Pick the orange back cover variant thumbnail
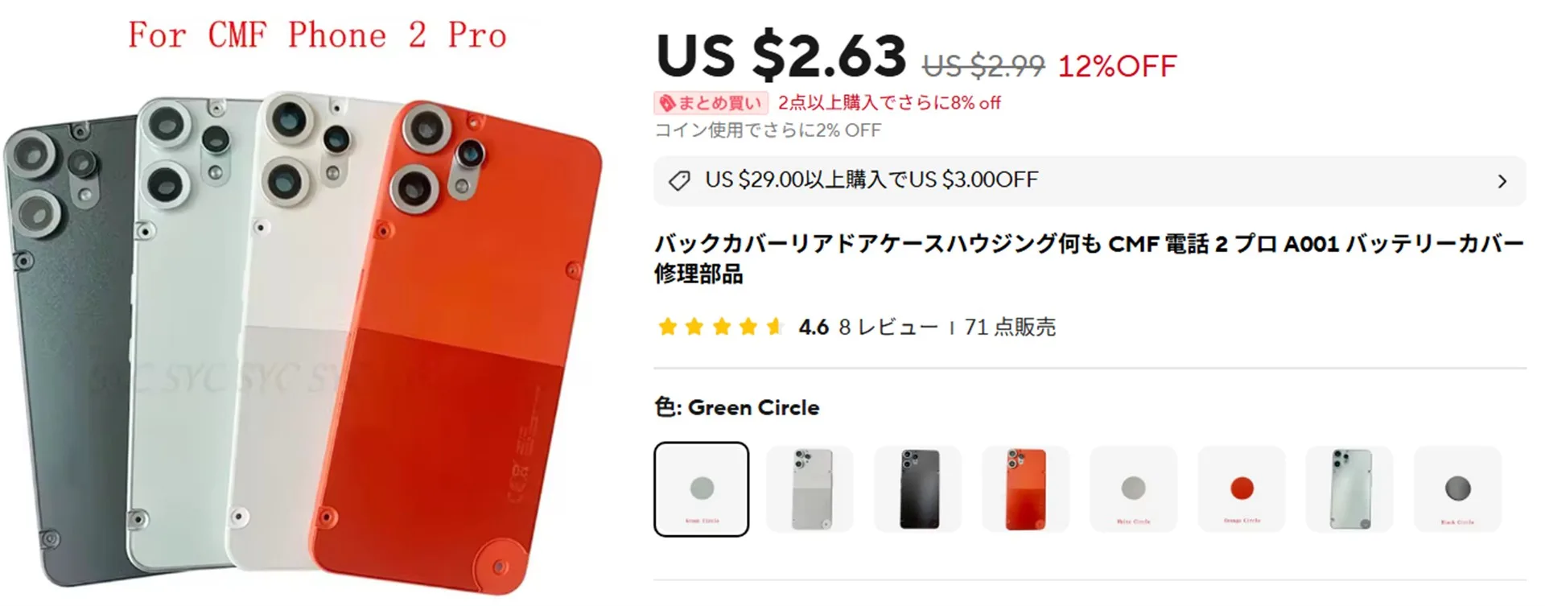This screenshot has width=1545, height=606. 1026,489
